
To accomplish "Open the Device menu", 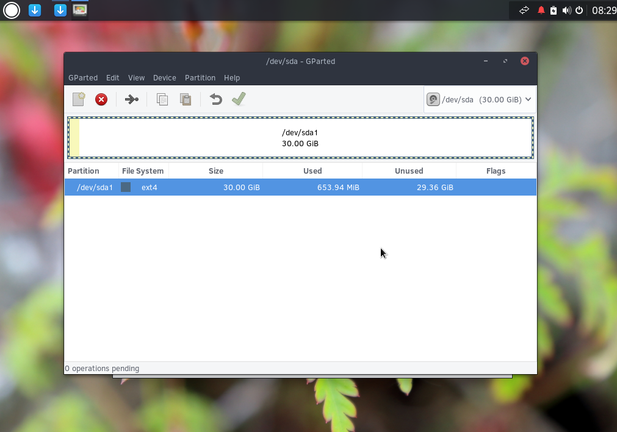I will [165, 78].
